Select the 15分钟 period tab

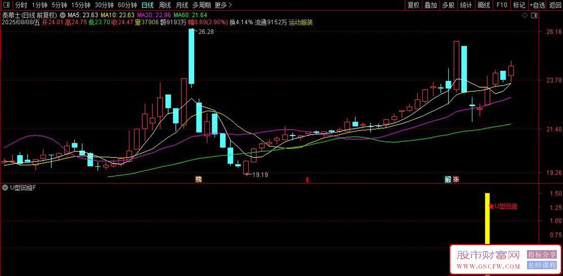tap(80, 5)
